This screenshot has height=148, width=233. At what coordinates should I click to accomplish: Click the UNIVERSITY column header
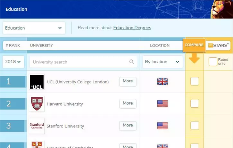point(41,46)
